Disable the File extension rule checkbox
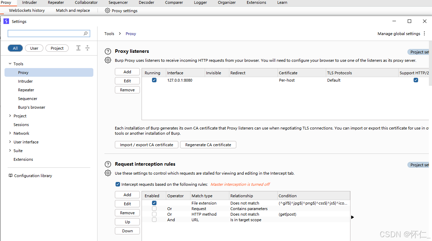 coord(154,203)
